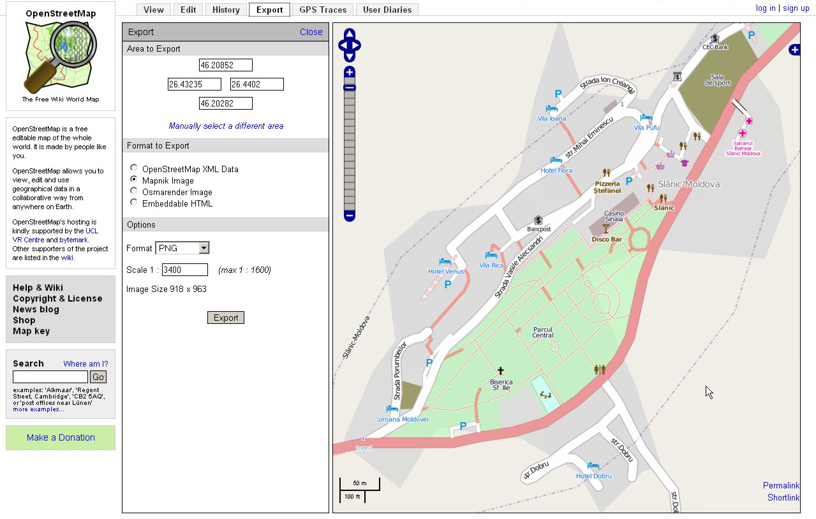Click the Vila Pufu bed icon

(646, 118)
